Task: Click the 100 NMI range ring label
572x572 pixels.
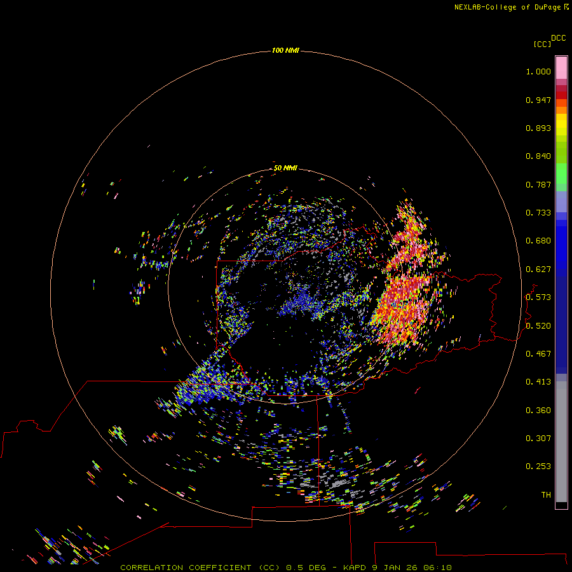Action: [285, 50]
